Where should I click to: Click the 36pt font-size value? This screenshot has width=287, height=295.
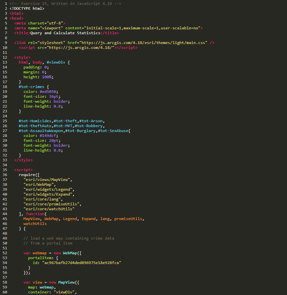[53, 96]
